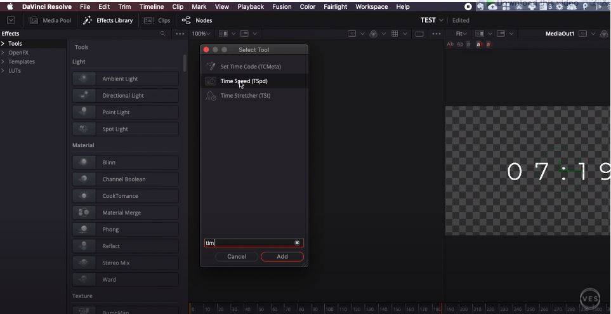Image resolution: width=611 pixels, height=314 pixels.
Task: Click the Time Stretcher tool icon
Action: [x=211, y=95]
